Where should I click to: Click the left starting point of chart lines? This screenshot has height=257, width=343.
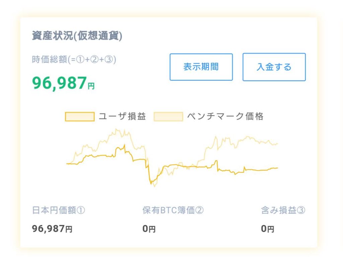(x=67, y=164)
